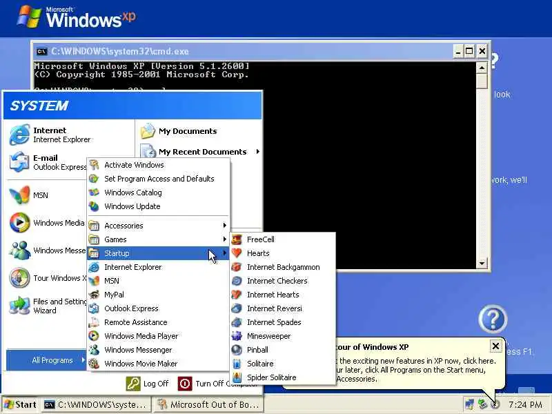Click the cmd.exe title bar icon
This screenshot has height=414, width=552.
point(41,51)
